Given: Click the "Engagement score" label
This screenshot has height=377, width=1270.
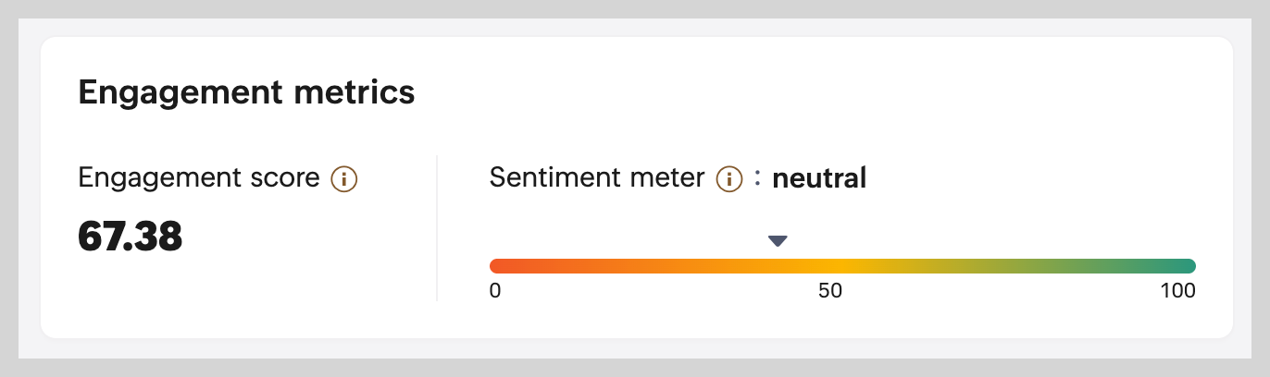Looking at the screenshot, I should 199,178.
